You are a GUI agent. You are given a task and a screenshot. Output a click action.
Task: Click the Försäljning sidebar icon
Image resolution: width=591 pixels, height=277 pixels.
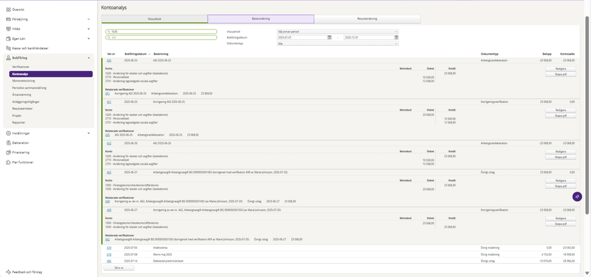pyautogui.click(x=8, y=19)
